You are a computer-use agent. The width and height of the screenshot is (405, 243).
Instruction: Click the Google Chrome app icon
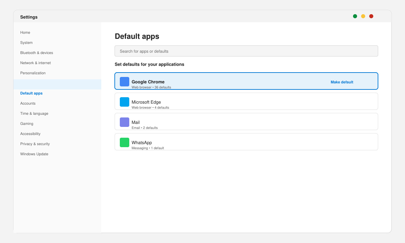(125, 82)
